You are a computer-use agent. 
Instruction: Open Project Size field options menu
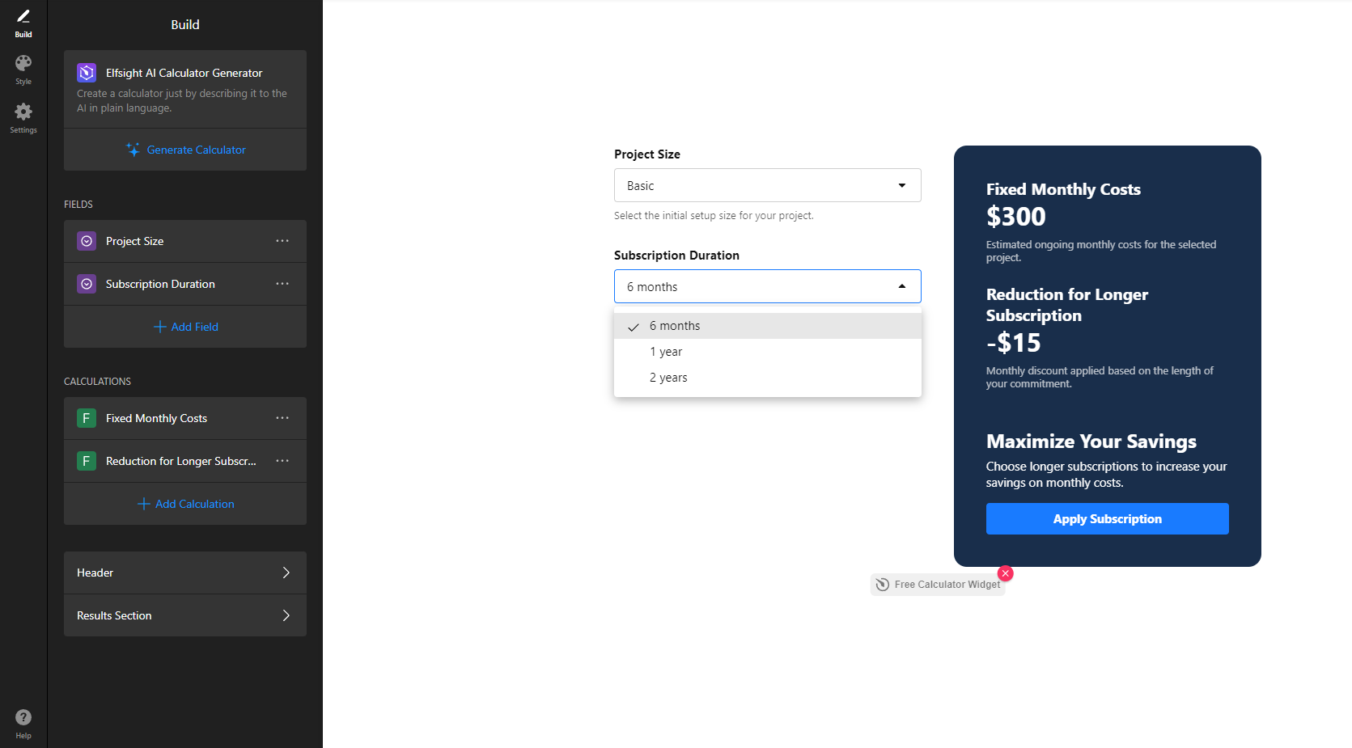point(282,241)
